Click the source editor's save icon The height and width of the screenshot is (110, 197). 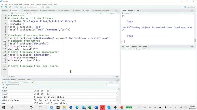12,13
